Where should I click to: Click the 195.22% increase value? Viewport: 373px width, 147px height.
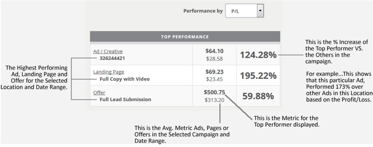point(258,76)
